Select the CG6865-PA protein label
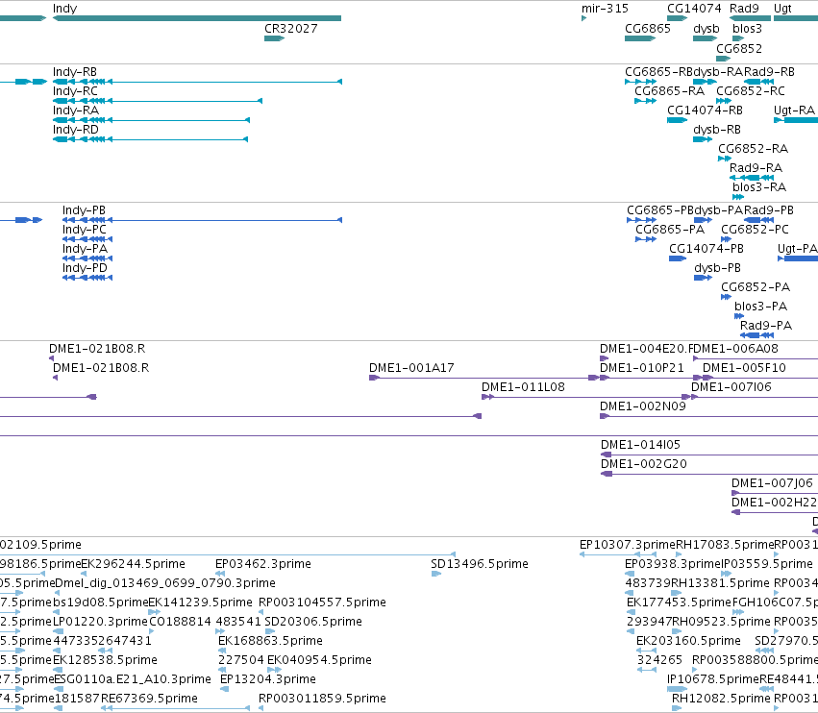The image size is (818, 713). [670, 230]
